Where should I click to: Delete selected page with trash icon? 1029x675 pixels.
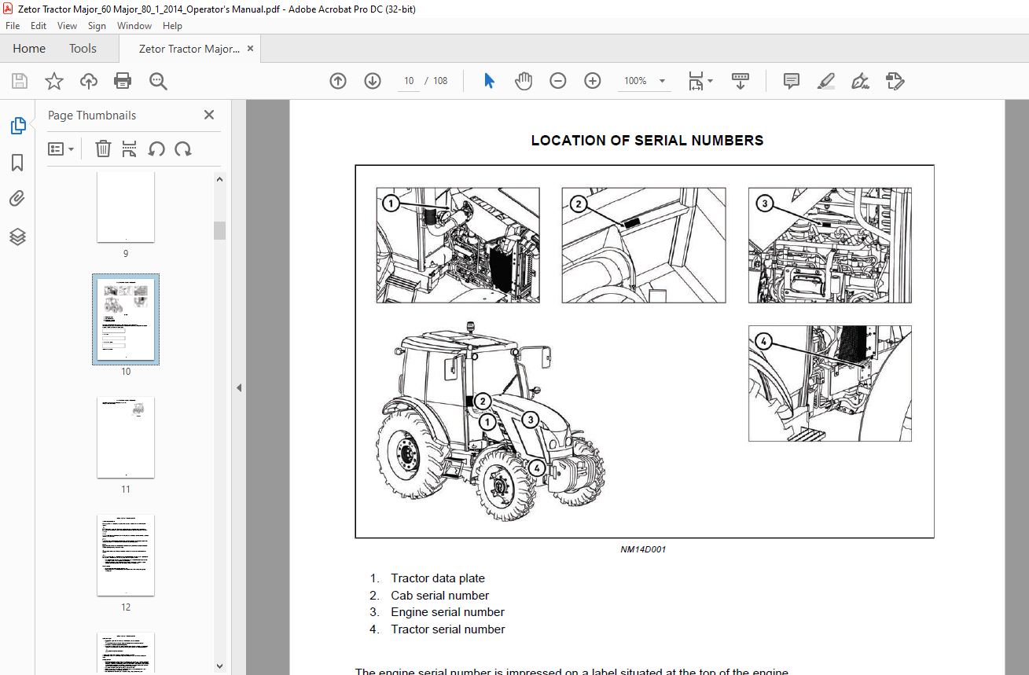(x=103, y=149)
